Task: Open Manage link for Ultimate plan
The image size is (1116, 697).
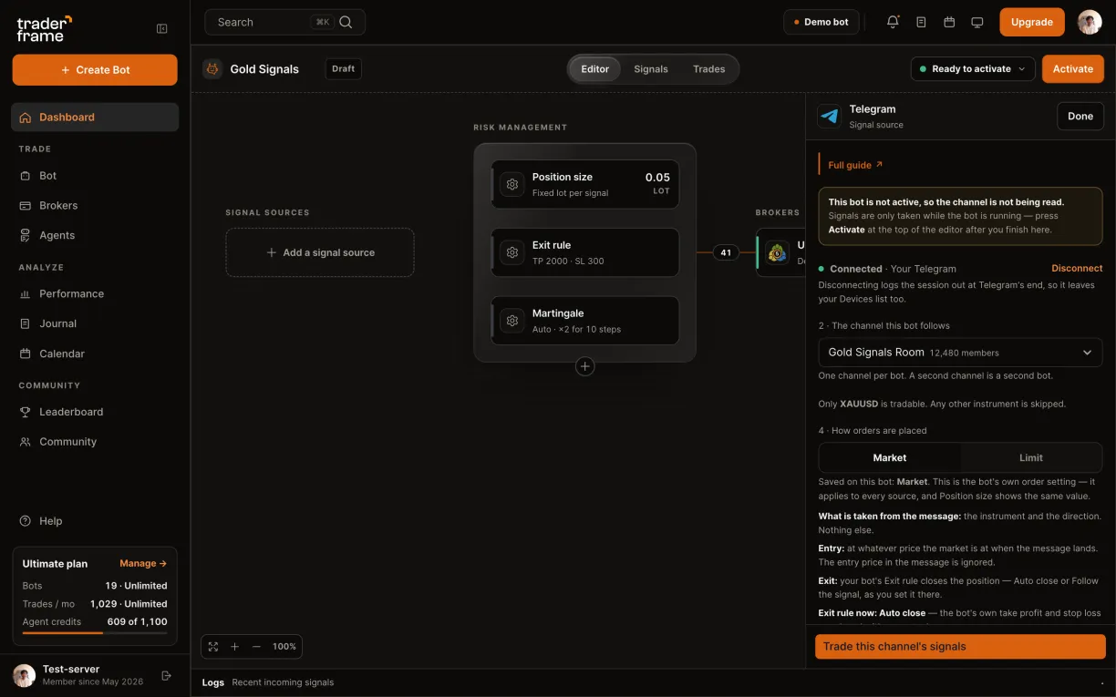Action: 143,564
